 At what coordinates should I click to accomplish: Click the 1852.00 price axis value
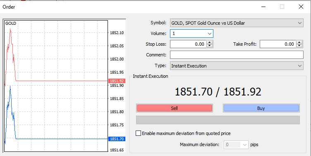pyautogui.click(x=117, y=59)
